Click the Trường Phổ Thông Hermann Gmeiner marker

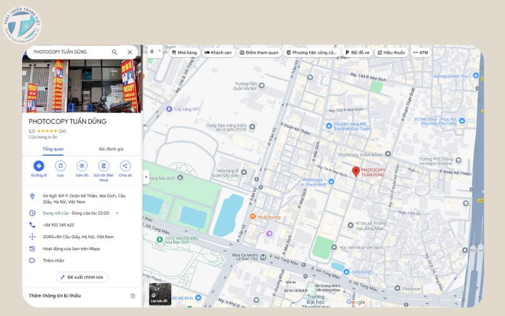point(458,160)
